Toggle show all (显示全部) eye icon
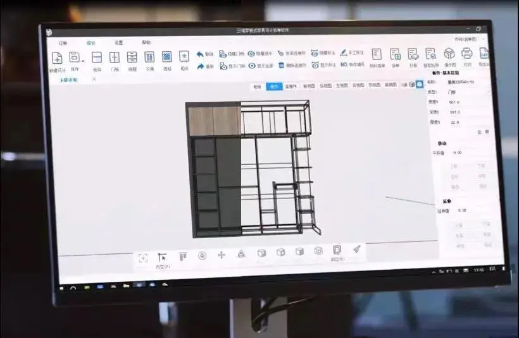The height and width of the screenshot is (338, 519). coord(261,66)
